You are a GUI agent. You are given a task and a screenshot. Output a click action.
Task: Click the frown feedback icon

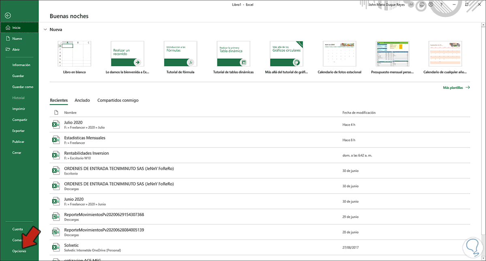431,4
